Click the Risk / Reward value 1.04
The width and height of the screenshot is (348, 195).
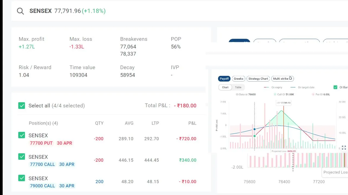pos(24,75)
